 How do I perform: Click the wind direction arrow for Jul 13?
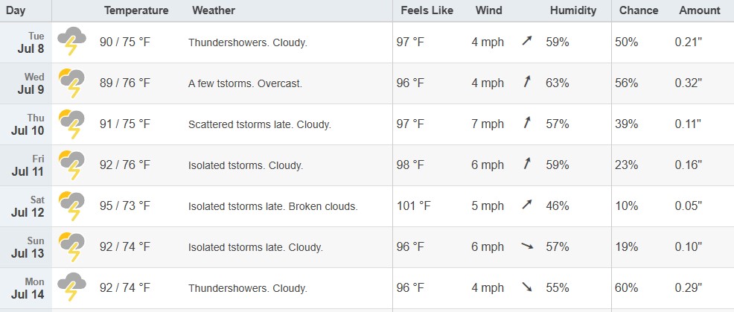tap(527, 246)
